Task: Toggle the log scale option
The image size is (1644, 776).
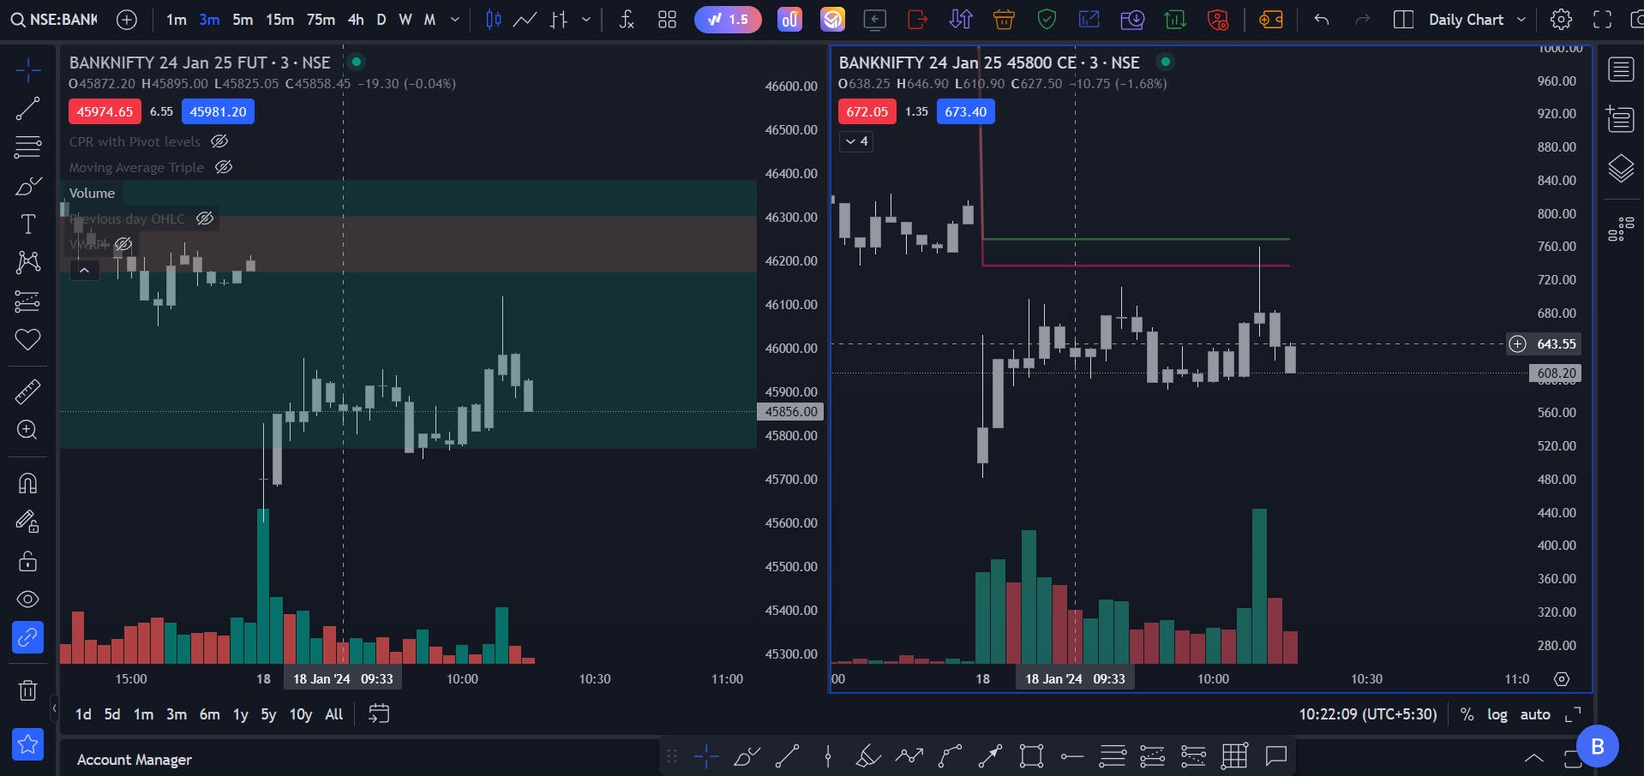Action: pos(1497,714)
